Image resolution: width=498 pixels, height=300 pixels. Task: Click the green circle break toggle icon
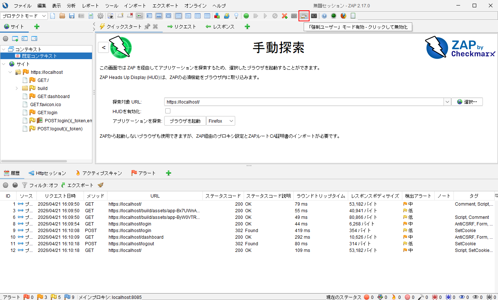tap(246, 16)
